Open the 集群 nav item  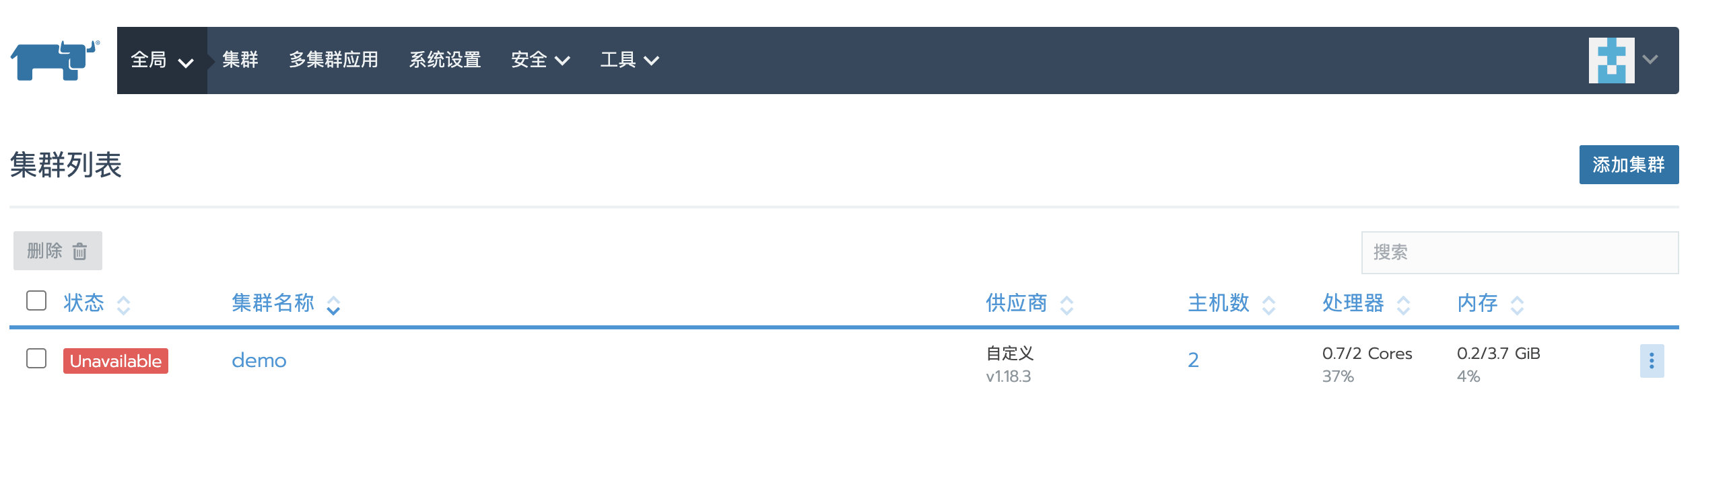point(240,60)
